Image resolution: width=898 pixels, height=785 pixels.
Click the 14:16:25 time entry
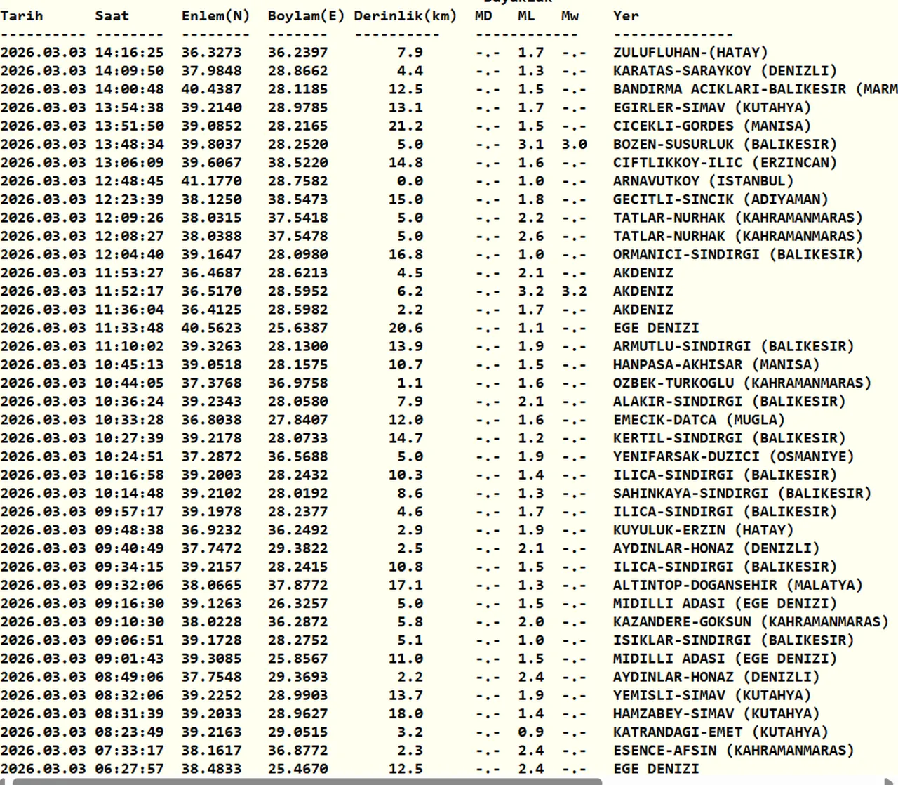tap(129, 53)
